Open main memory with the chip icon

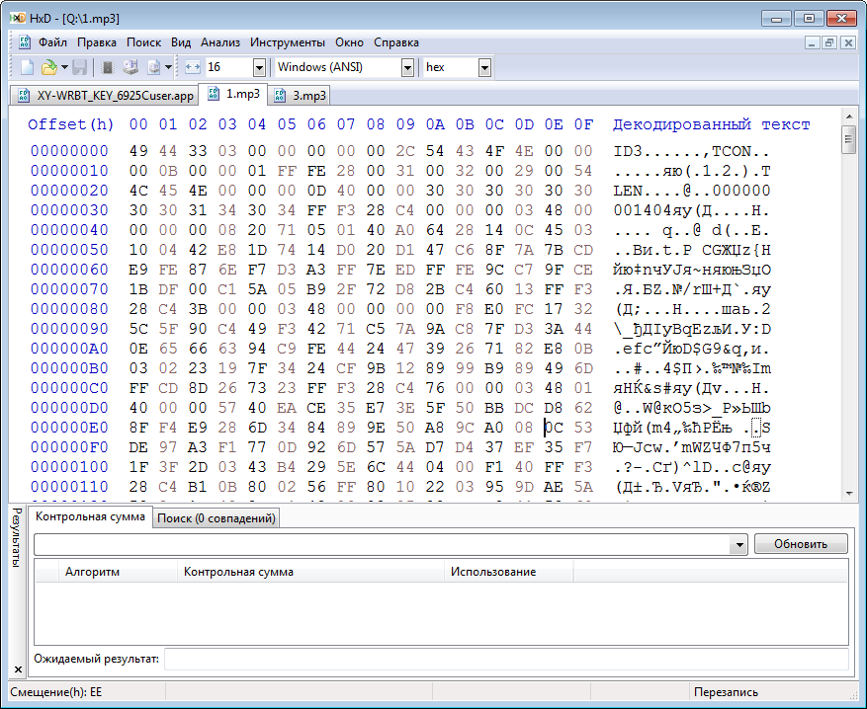[108, 67]
